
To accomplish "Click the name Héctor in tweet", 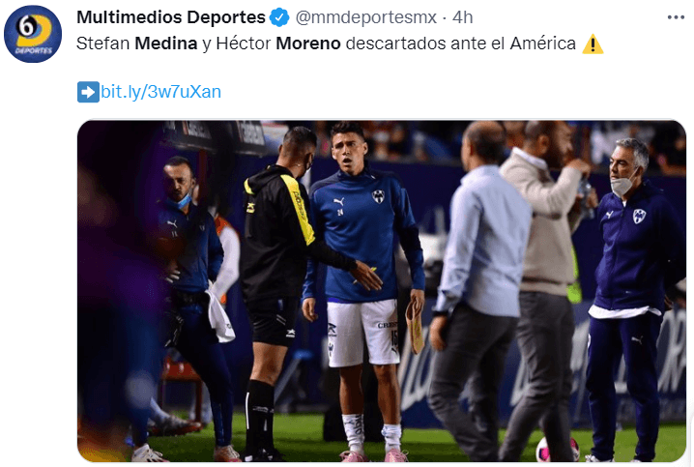I will pos(243,44).
